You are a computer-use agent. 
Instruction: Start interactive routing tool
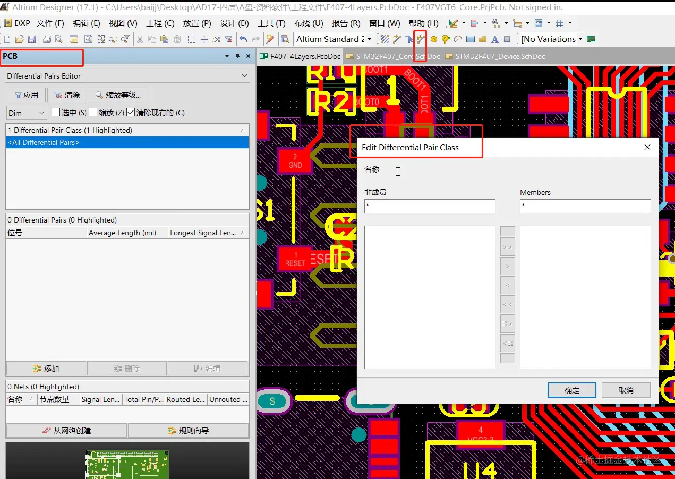397,39
